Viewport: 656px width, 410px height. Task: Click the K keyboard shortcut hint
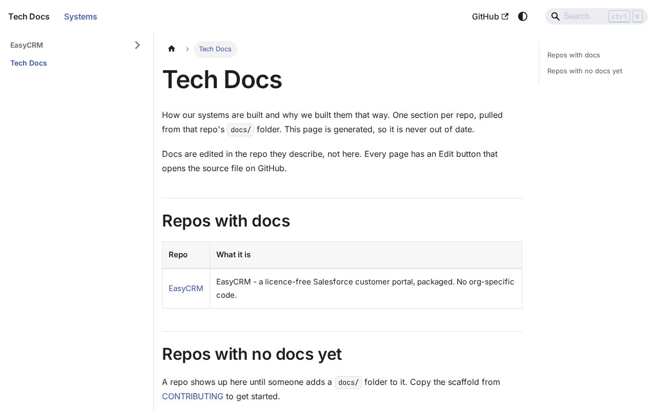click(x=638, y=16)
